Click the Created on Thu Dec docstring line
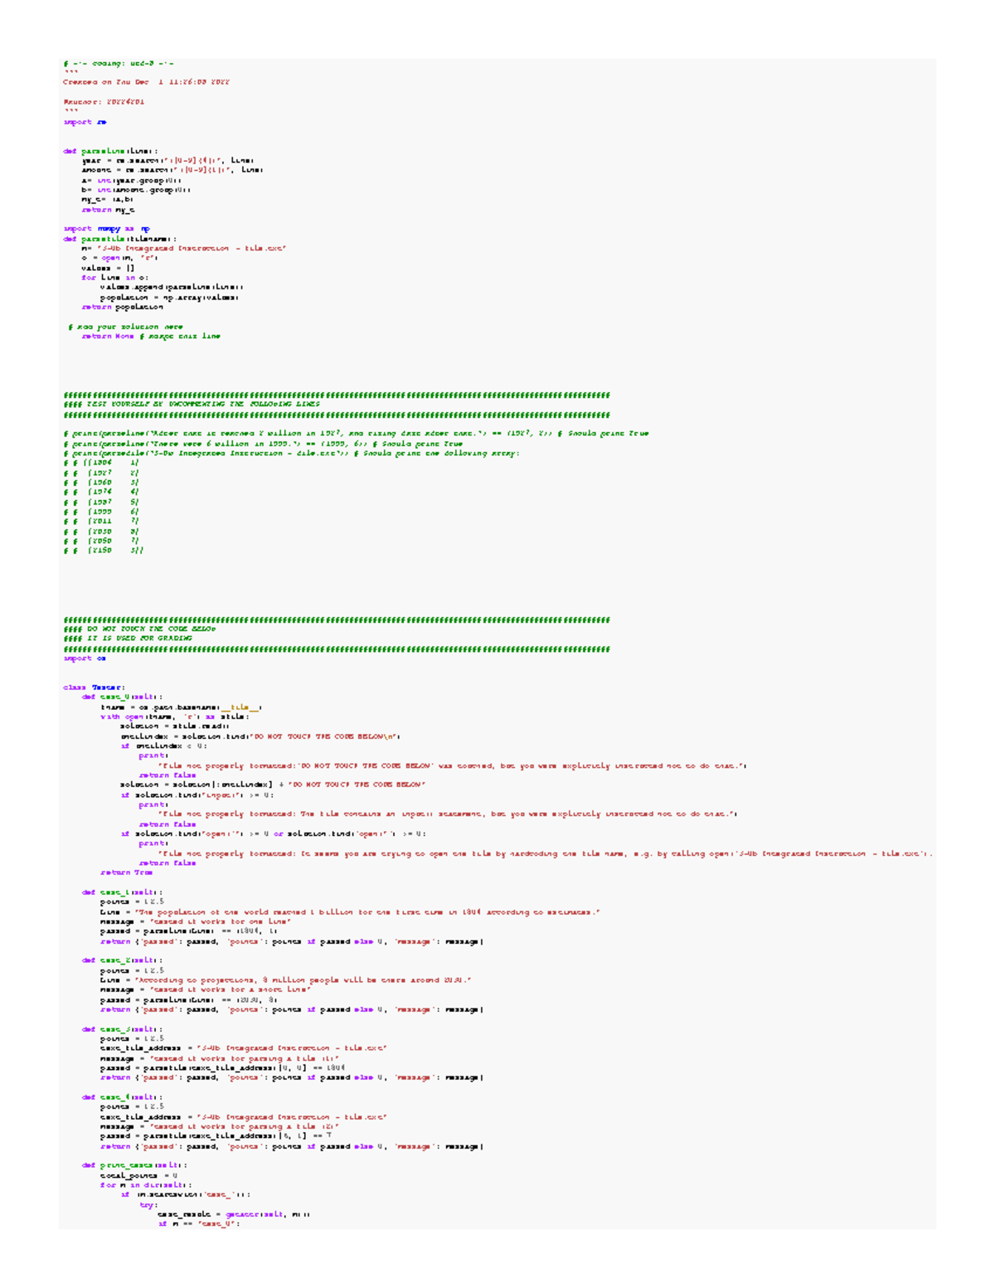Viewport: 995px width, 1288px height. pyautogui.click(x=145, y=82)
